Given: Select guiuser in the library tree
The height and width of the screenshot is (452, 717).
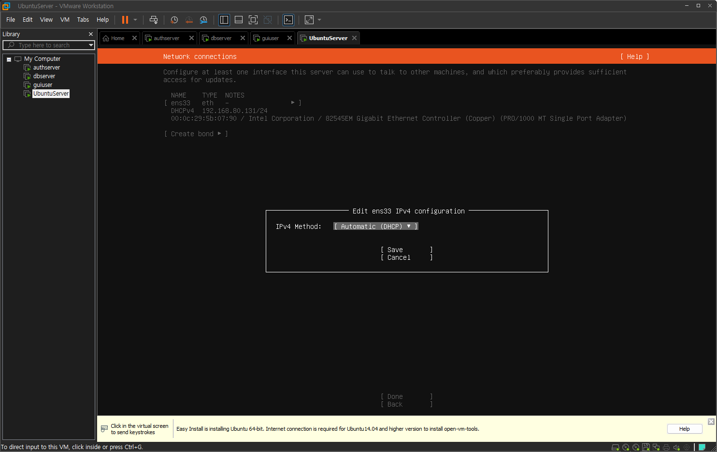Looking at the screenshot, I should [x=43, y=85].
